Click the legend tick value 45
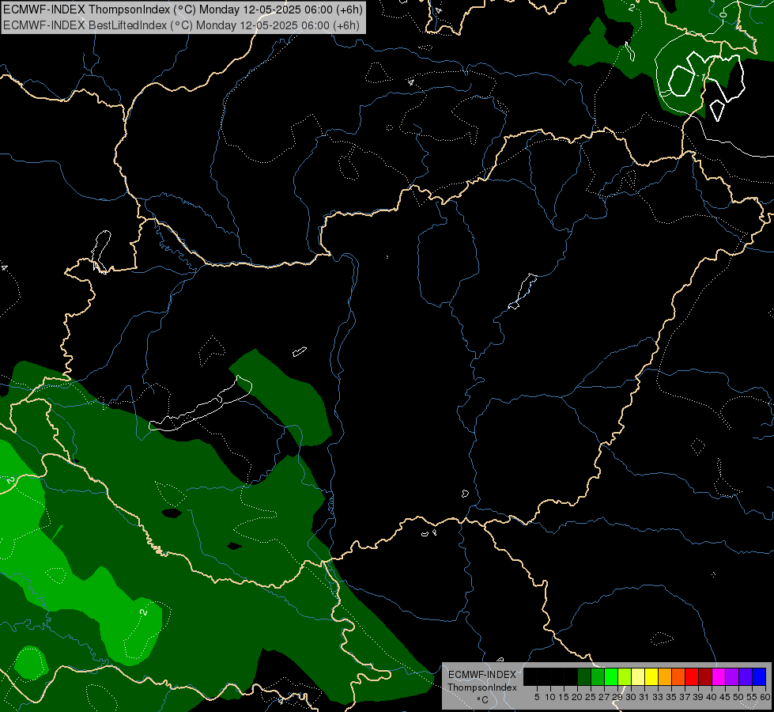The width and height of the screenshot is (774, 712). click(x=725, y=697)
